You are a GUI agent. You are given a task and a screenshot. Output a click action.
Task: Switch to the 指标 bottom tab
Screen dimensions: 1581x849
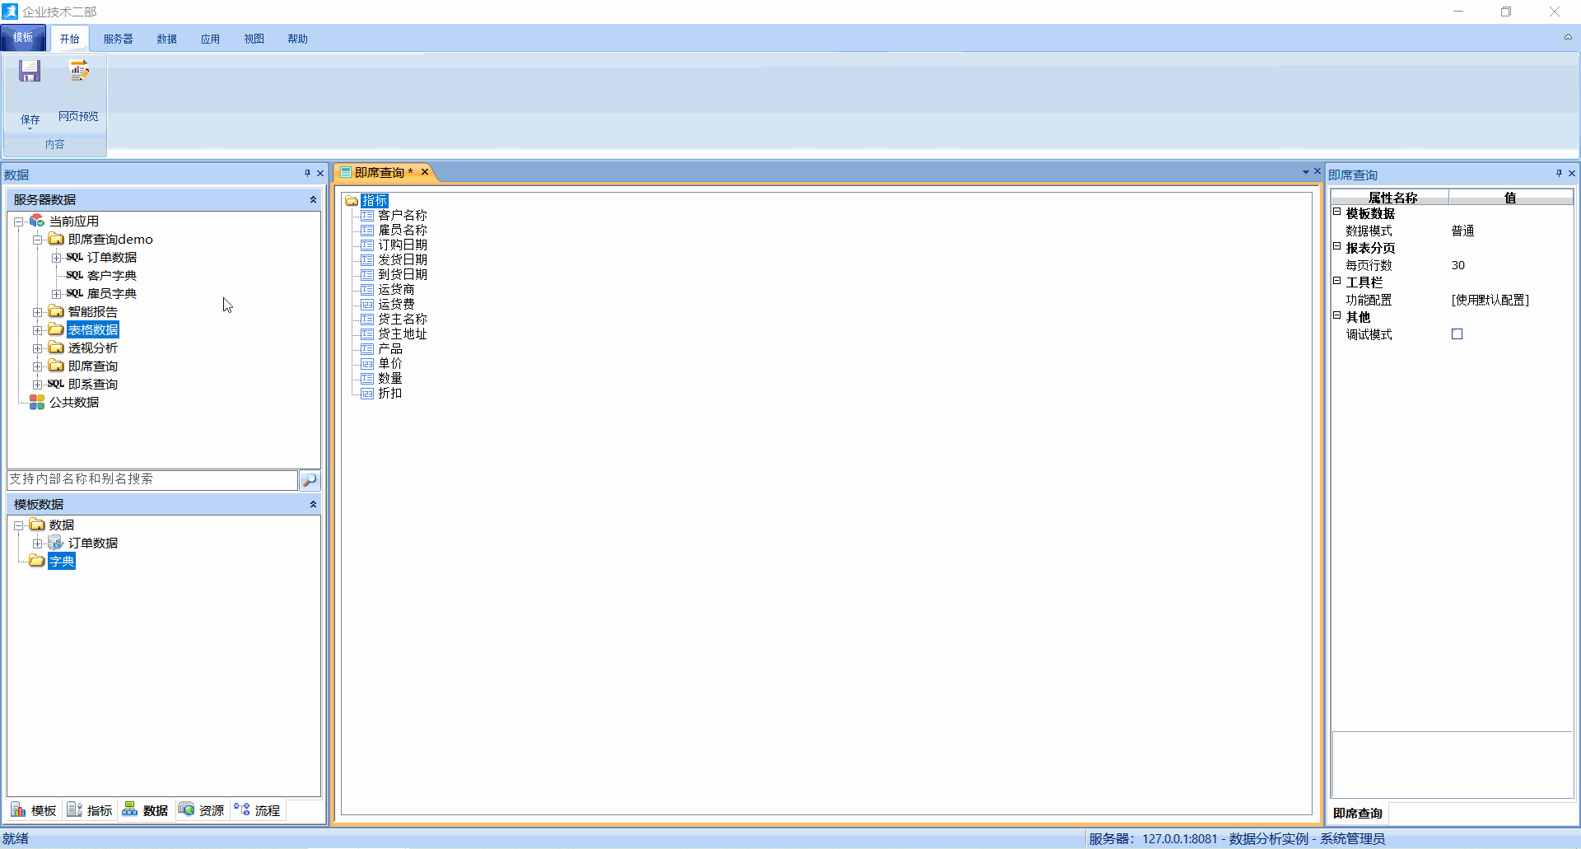click(x=90, y=810)
